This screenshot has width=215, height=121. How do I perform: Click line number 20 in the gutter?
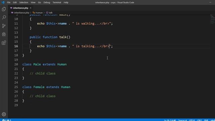tap(16, 64)
